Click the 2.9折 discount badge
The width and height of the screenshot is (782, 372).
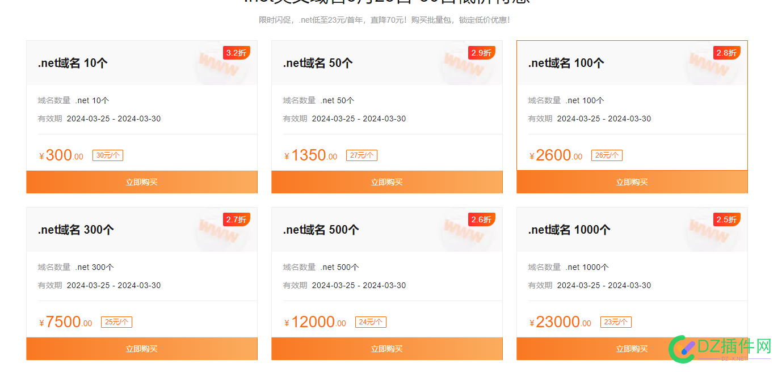(x=481, y=53)
